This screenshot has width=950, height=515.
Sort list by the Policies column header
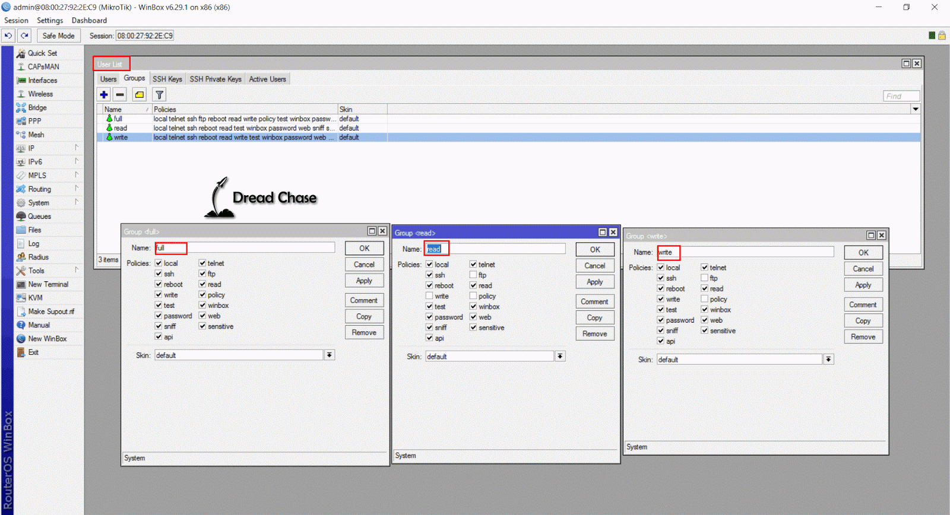245,109
